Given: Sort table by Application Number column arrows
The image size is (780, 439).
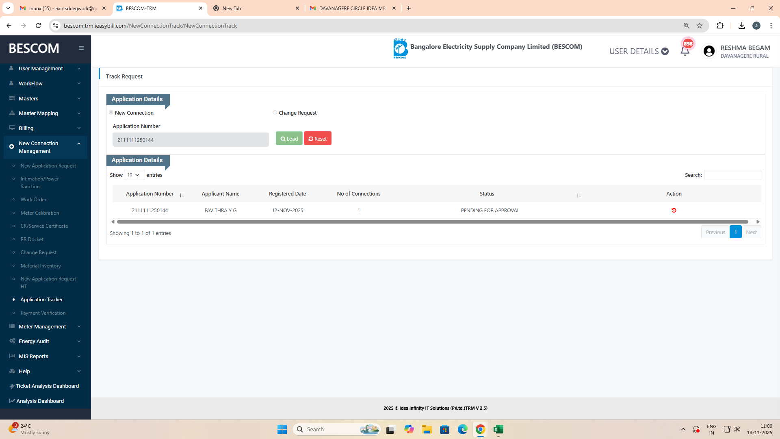Looking at the screenshot, I should [182, 196].
